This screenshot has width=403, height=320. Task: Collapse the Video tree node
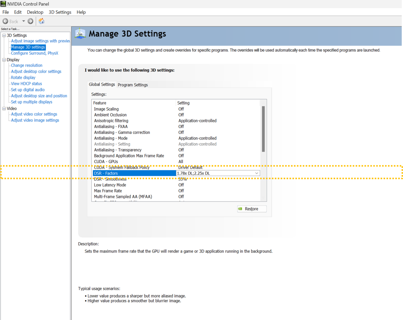4,109
